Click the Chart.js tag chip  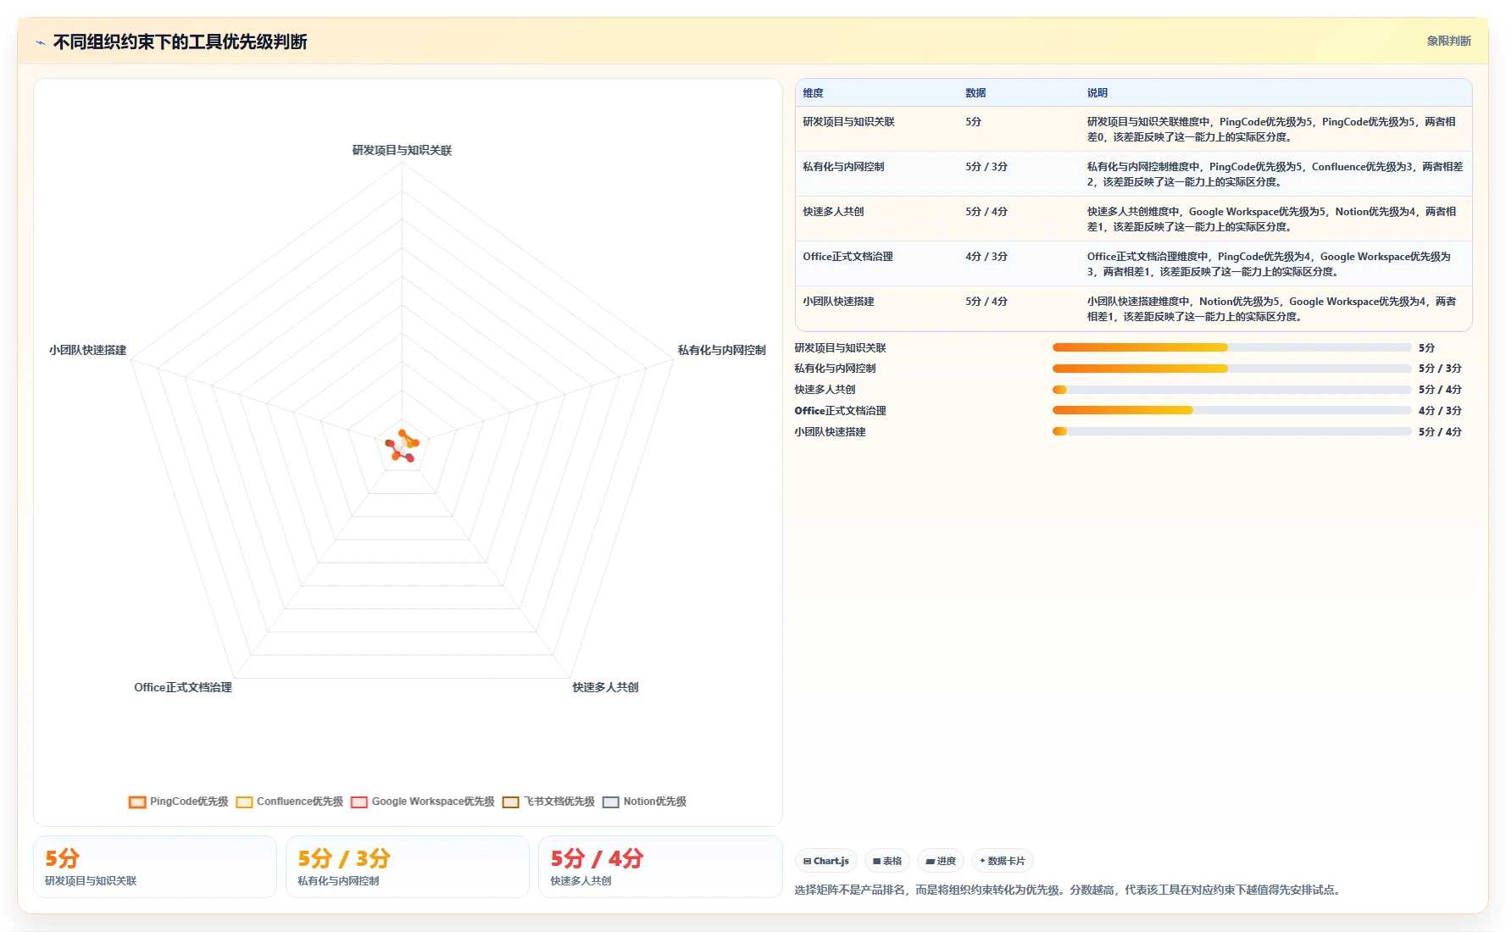click(x=826, y=861)
